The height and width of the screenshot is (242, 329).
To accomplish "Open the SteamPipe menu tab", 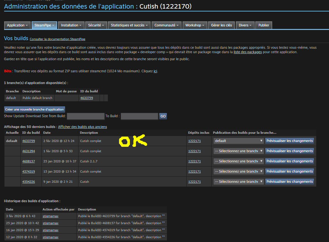I will 44,25.
